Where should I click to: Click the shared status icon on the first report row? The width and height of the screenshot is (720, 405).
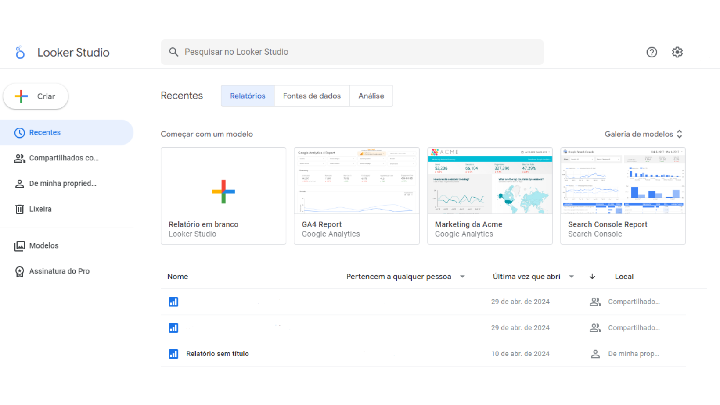(x=595, y=302)
